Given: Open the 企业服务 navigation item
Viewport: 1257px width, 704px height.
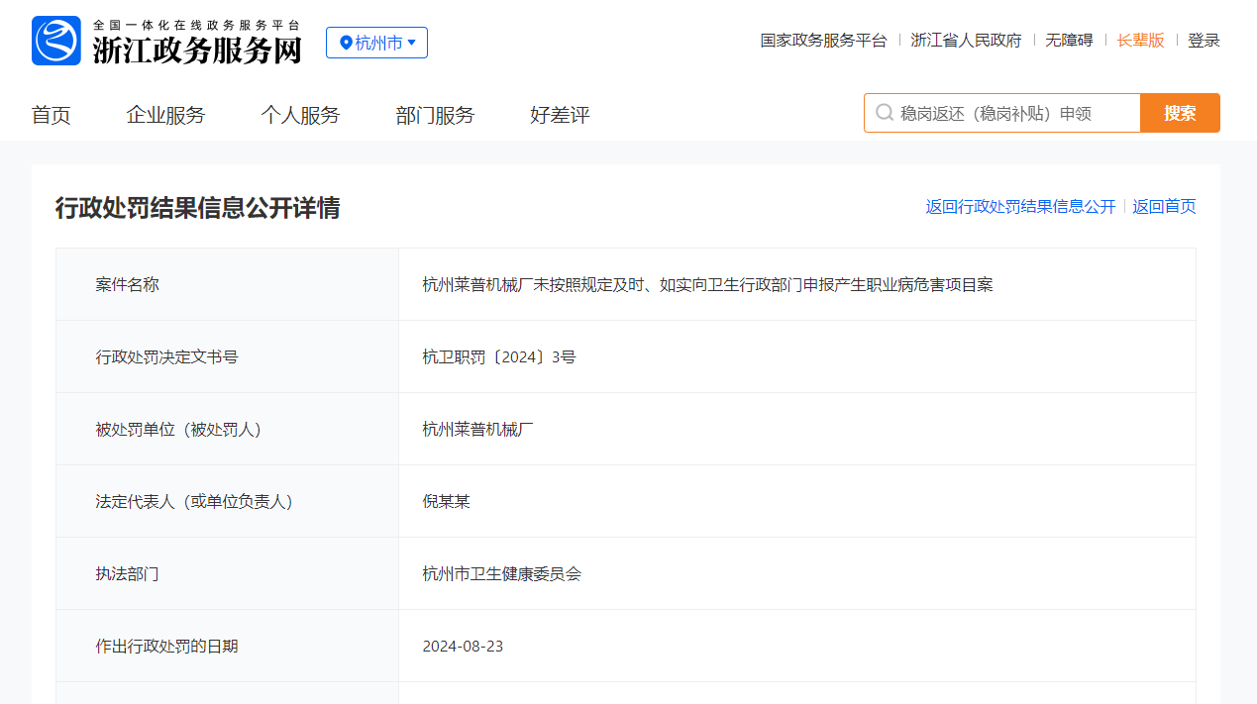Looking at the screenshot, I should [x=165, y=115].
